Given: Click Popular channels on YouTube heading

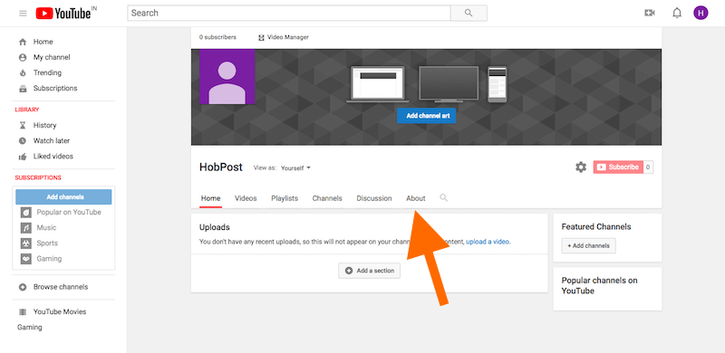Looking at the screenshot, I should pyautogui.click(x=599, y=285).
